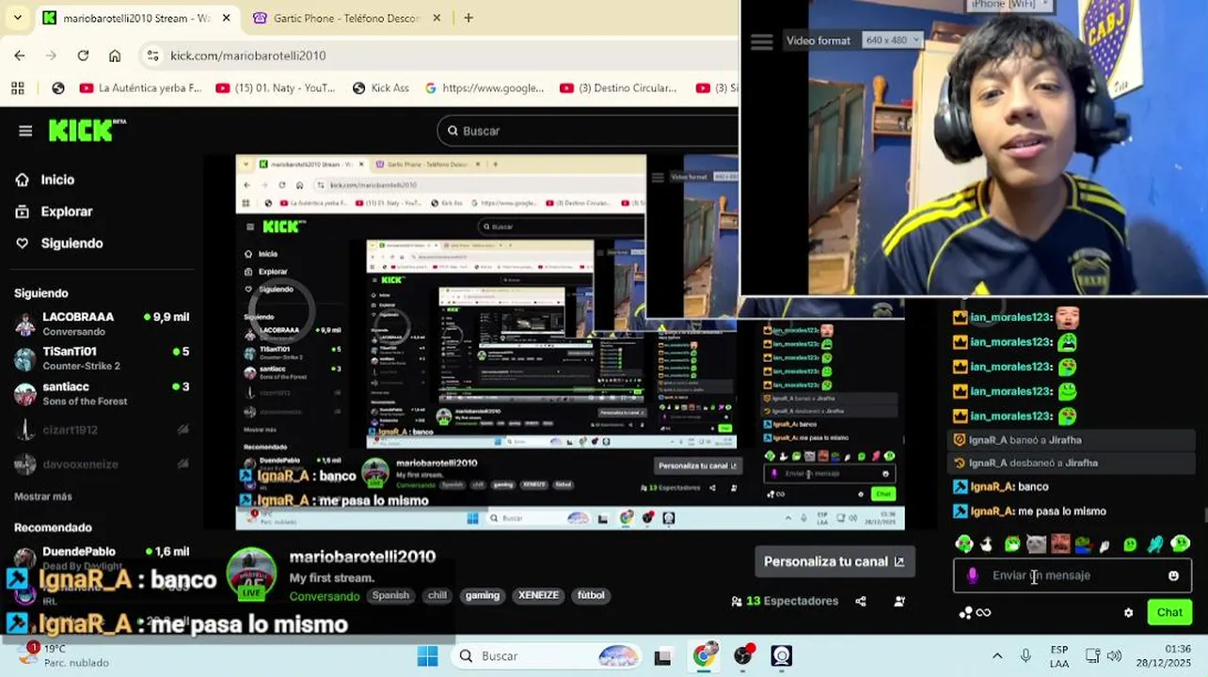Open the Kick hamburger sidebar menu
This screenshot has height=677, width=1208.
(25, 131)
